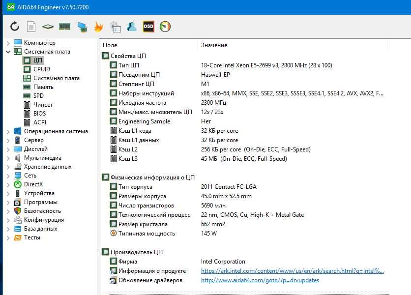Viewport: 411px width, 295px height.
Task: Select Безопасность in the sidebar
Action: click(42, 211)
